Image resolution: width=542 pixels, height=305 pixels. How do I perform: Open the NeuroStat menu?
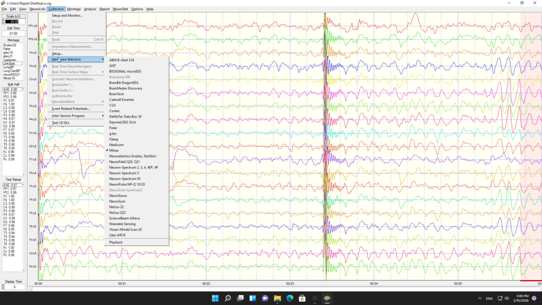click(121, 9)
